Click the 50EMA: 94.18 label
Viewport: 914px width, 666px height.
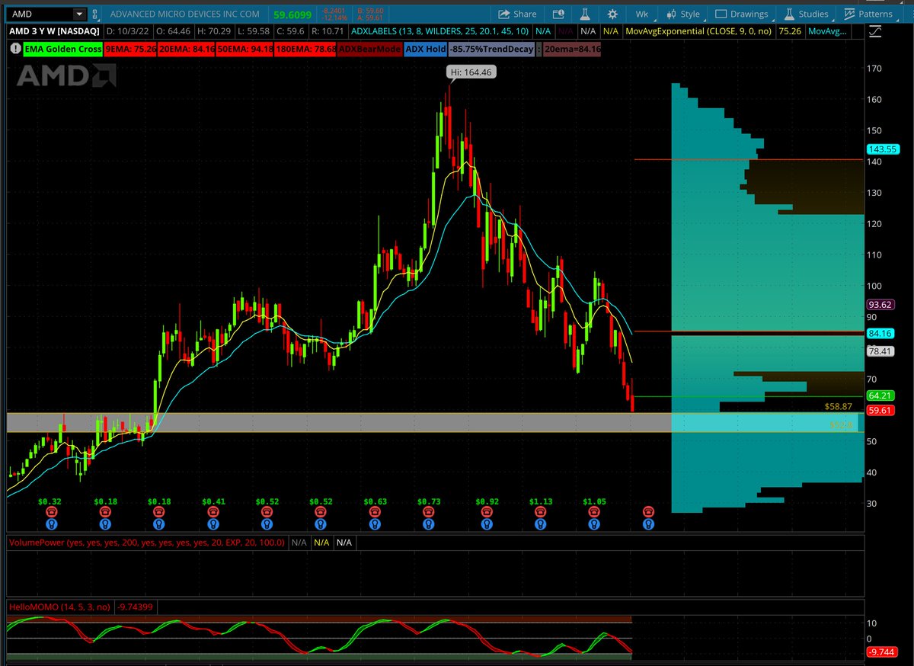click(245, 49)
